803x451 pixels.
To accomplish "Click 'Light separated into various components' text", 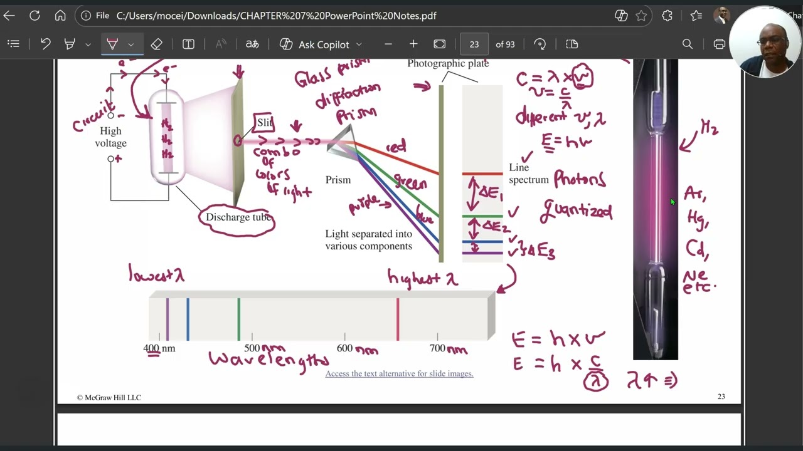I will tap(369, 240).
